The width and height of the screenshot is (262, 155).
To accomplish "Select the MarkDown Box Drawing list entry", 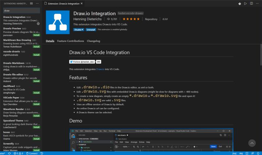I will (x=21, y=43).
